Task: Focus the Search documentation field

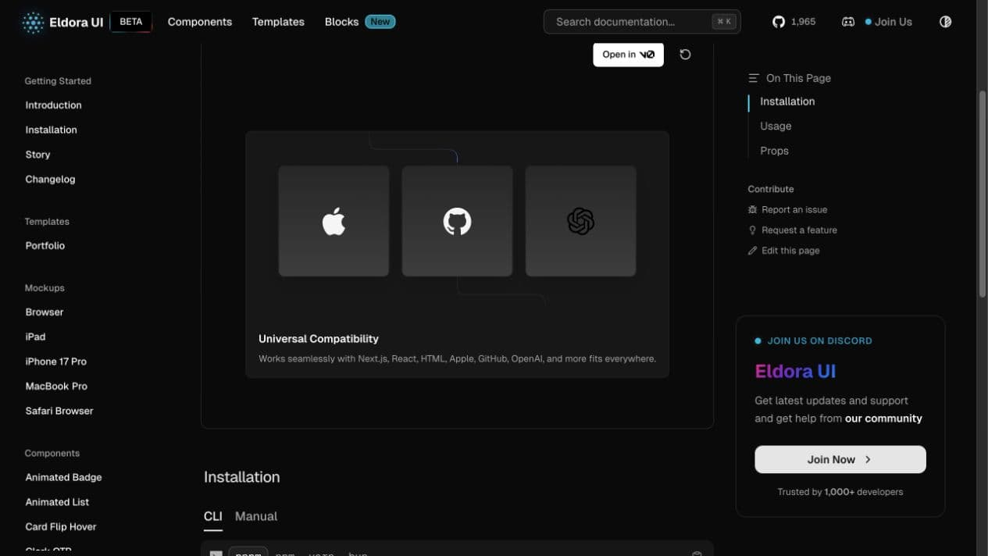Action: pyautogui.click(x=642, y=22)
